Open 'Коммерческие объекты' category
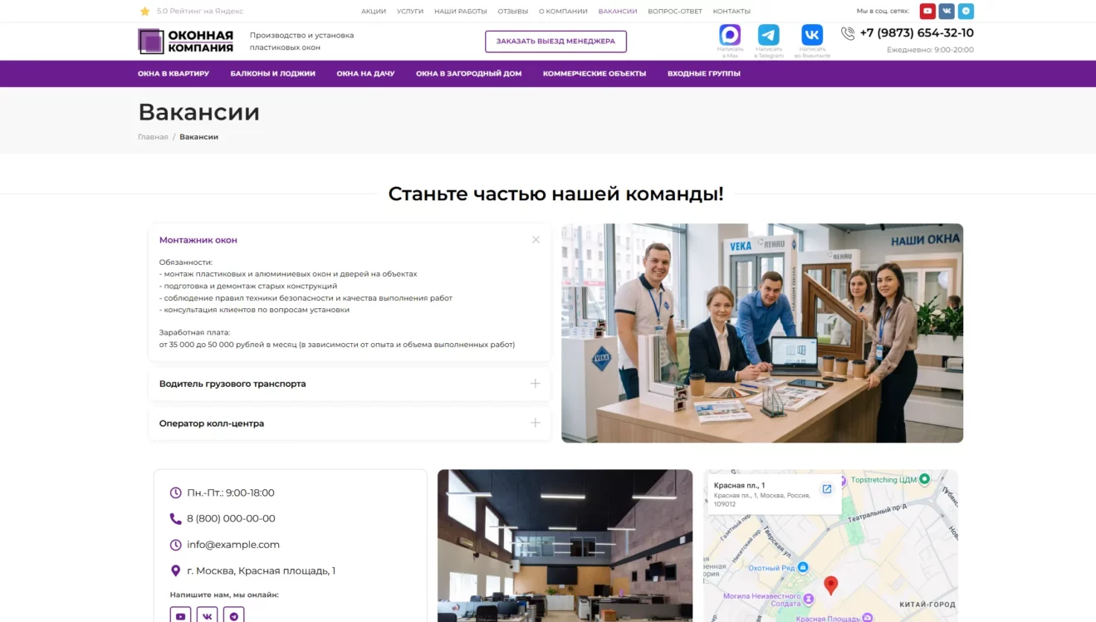 594,73
